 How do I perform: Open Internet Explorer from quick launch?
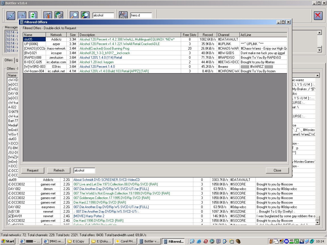[x=199, y=241]
